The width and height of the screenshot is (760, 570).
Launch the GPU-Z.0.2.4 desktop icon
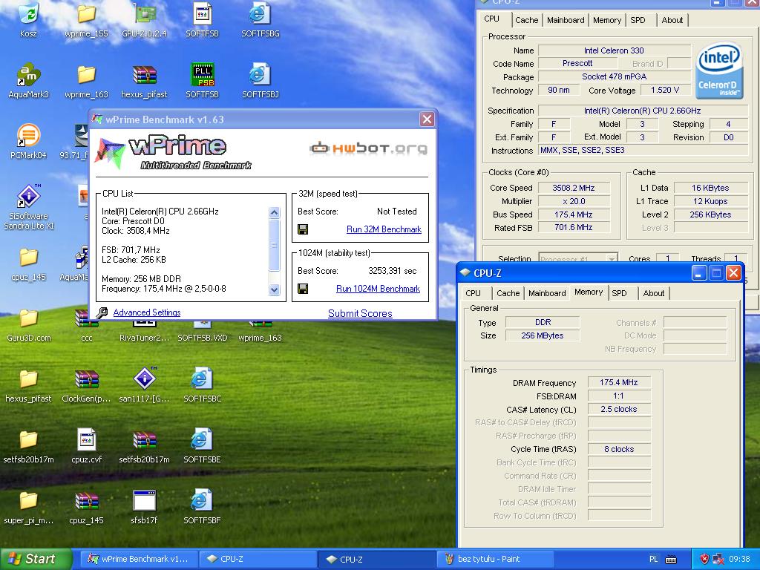point(145,14)
